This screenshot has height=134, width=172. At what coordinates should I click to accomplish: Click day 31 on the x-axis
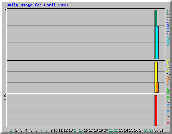(x=161, y=130)
